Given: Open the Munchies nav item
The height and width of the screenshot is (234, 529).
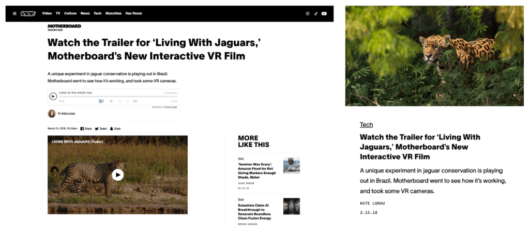Looking at the screenshot, I should [113, 13].
